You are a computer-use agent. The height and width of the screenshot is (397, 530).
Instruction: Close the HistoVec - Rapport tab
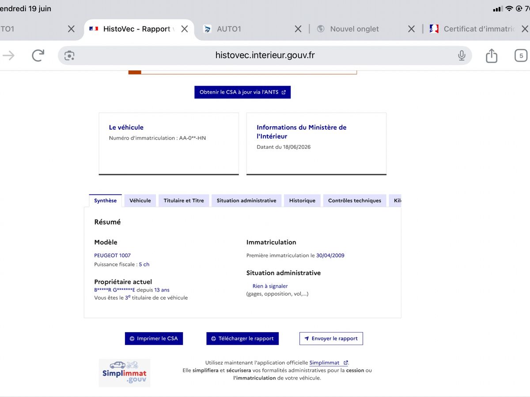coord(185,29)
